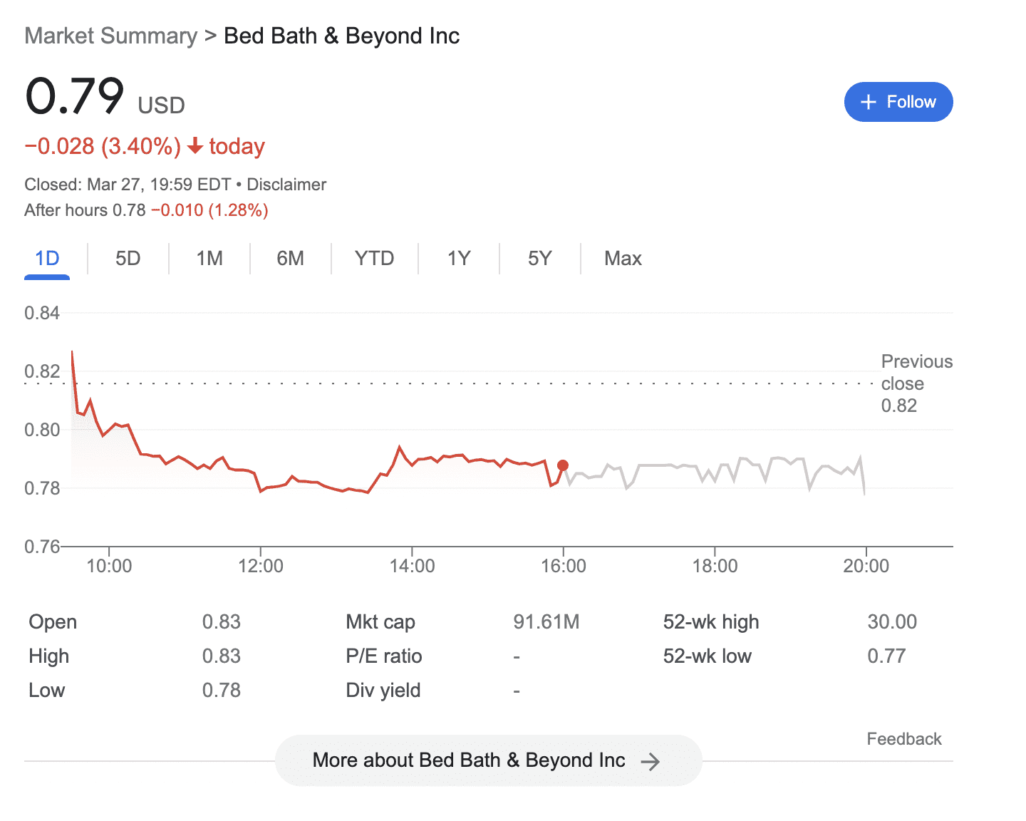Open the 6M price history tab

(x=290, y=258)
